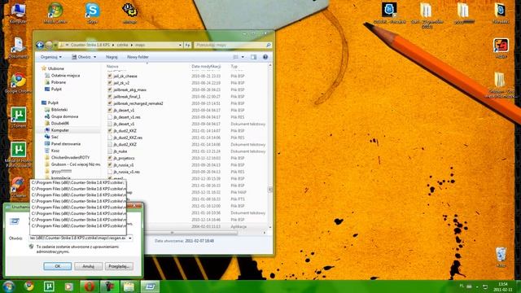Open the Kosz recycle bin on the desktop

tap(501, 257)
